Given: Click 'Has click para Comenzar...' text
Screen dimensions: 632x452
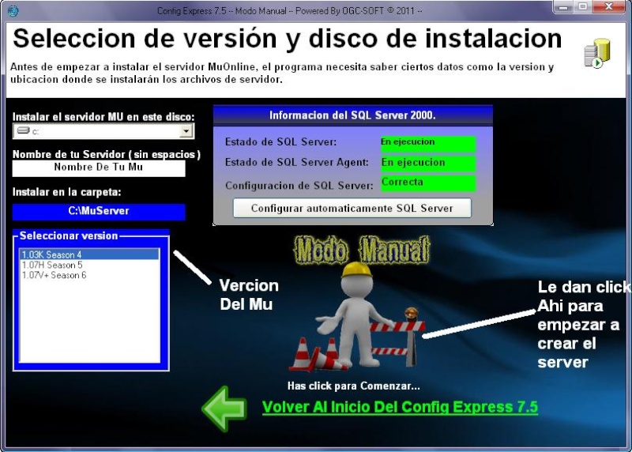Looking at the screenshot, I should [353, 386].
